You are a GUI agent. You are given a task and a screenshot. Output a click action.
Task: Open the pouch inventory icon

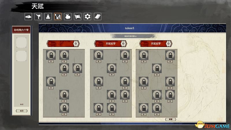click(68, 17)
